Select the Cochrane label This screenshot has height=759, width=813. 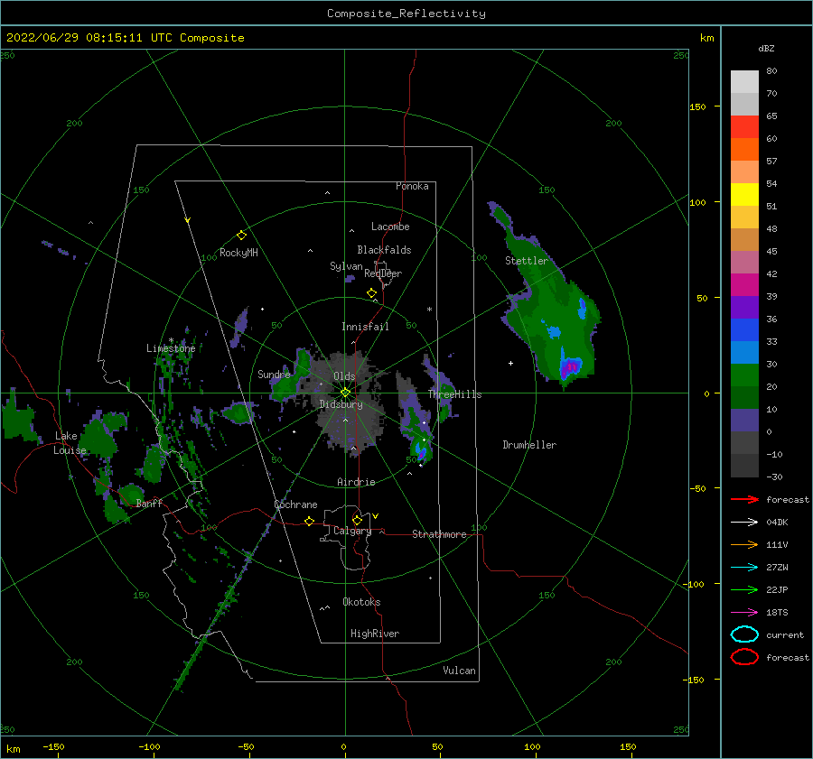295,504
